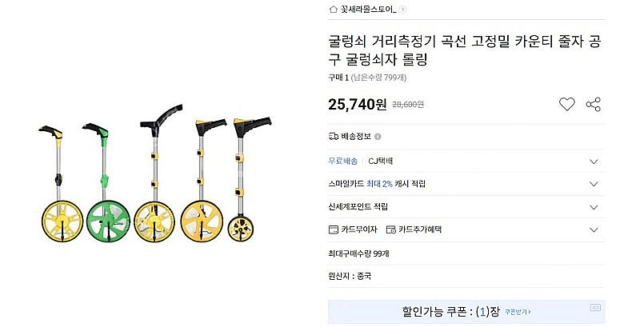Click the arrow icon after store name

point(402,9)
